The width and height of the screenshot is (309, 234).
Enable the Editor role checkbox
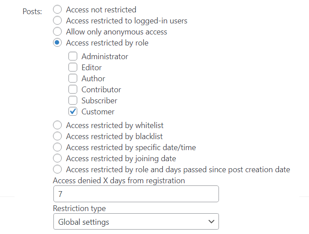point(73,67)
